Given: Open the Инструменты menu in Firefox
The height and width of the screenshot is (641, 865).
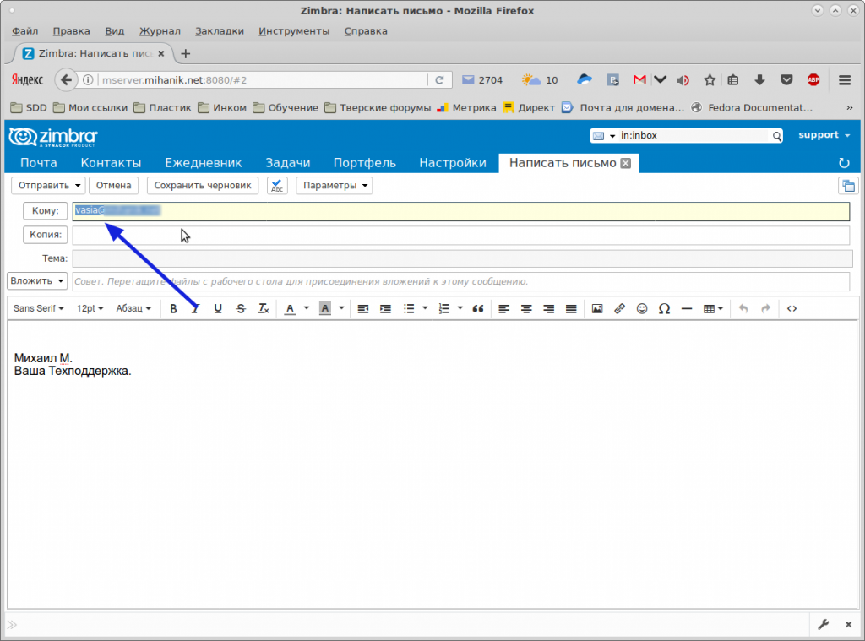Looking at the screenshot, I should pyautogui.click(x=294, y=31).
